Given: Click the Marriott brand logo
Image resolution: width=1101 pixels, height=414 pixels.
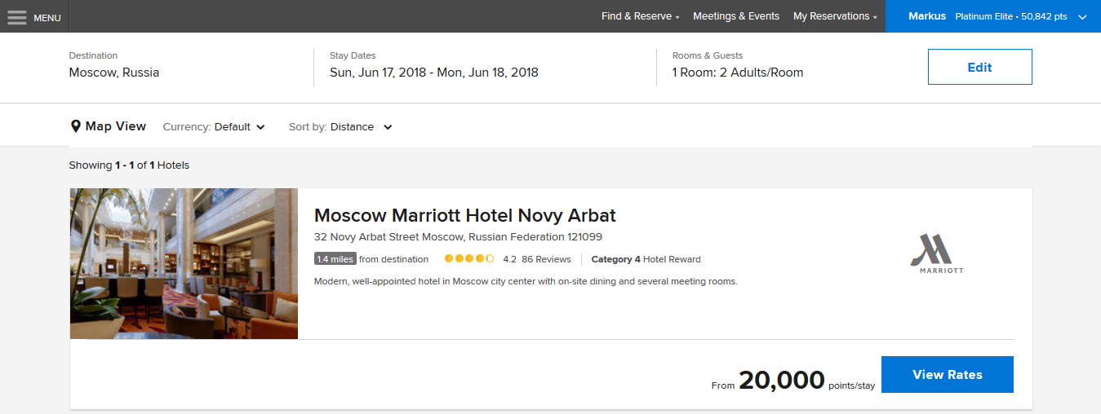Looking at the screenshot, I should 936,253.
